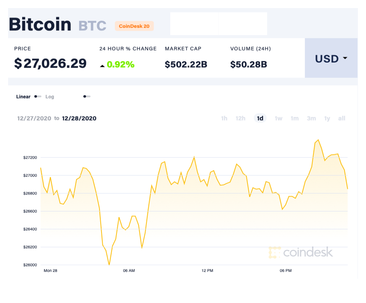Select the 1w time range
The height and width of the screenshot is (303, 366).
coord(278,118)
